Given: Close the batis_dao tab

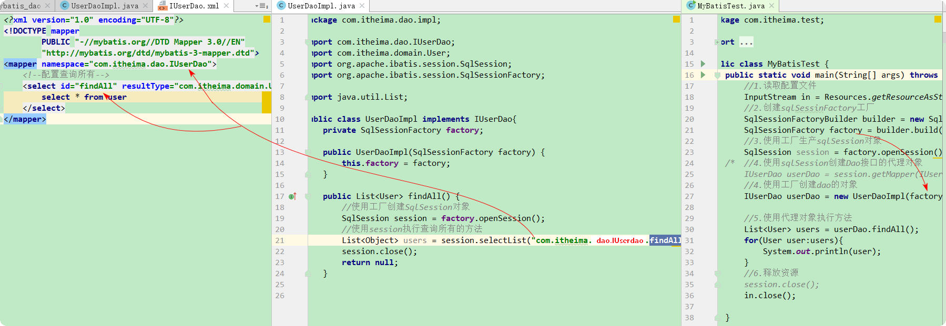Looking at the screenshot, I should tap(48, 6).
